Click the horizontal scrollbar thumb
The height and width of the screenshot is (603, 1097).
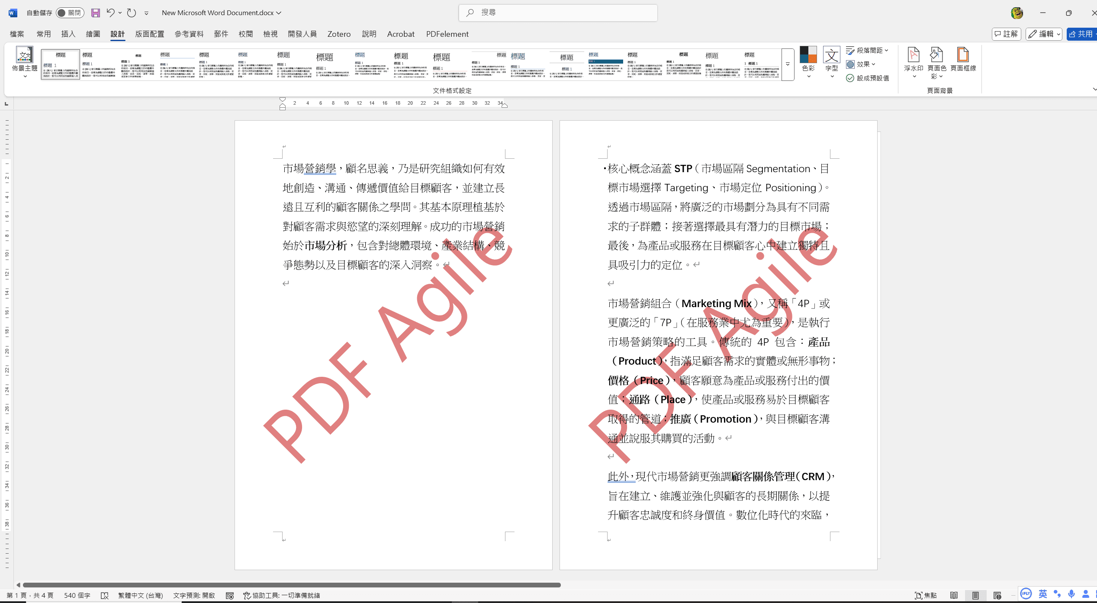coord(292,585)
